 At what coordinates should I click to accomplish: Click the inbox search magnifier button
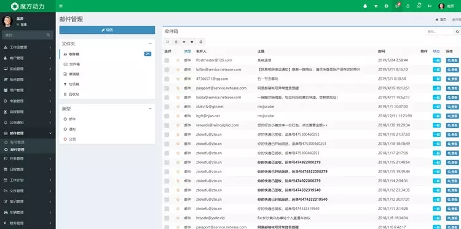[457, 31]
